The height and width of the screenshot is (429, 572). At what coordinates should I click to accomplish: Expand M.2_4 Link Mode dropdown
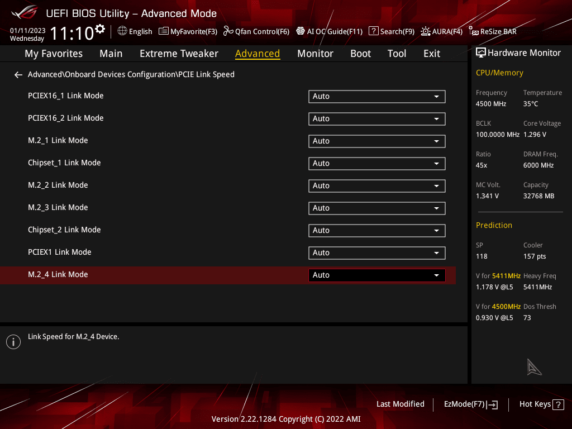(x=377, y=275)
